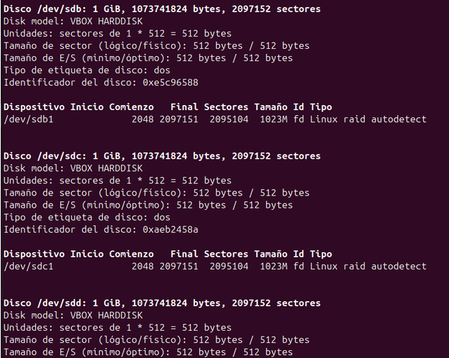Click the "Sectores" column header above the sdc1 row
This screenshot has height=358, width=449.
click(x=226, y=254)
